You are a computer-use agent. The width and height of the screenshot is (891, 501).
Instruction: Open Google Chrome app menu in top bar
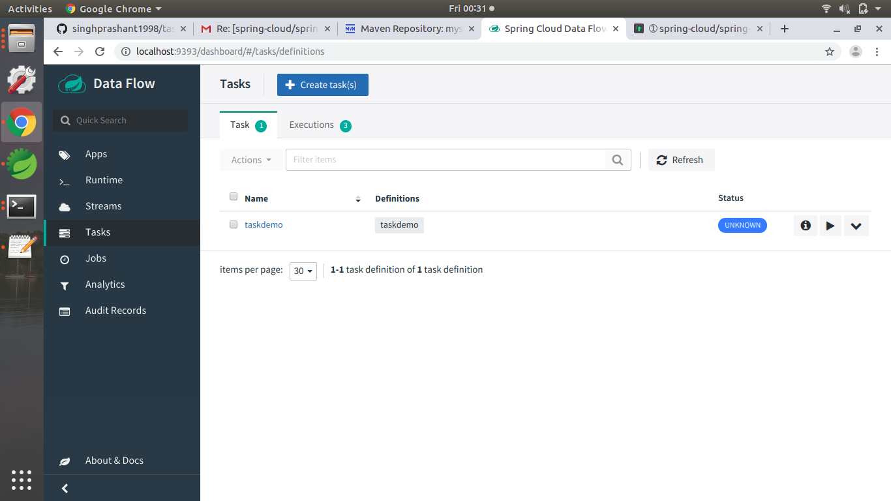click(x=113, y=8)
